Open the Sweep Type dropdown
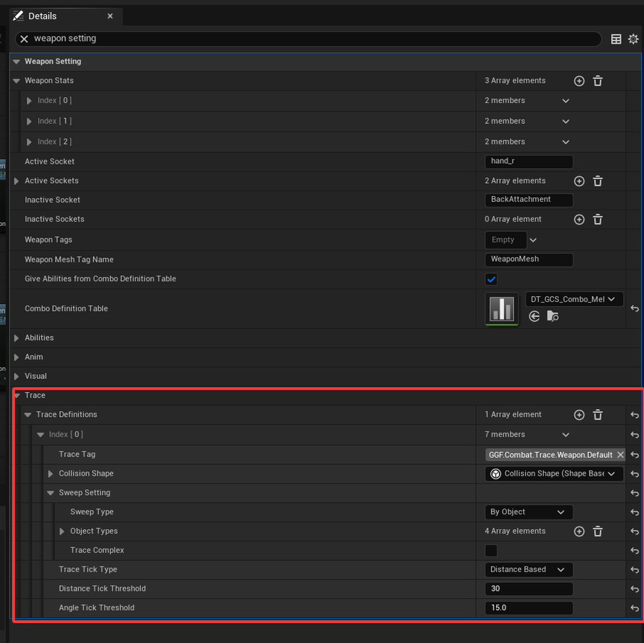 pos(529,512)
